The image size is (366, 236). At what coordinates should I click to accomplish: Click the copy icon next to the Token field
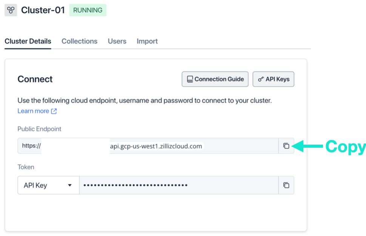tap(286, 185)
